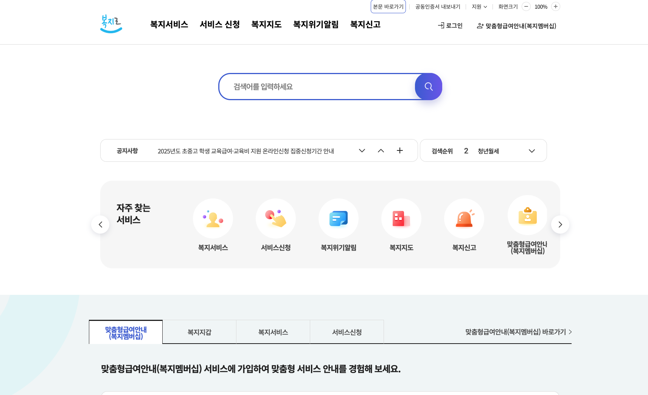Click the 100% screen size value

(x=541, y=7)
